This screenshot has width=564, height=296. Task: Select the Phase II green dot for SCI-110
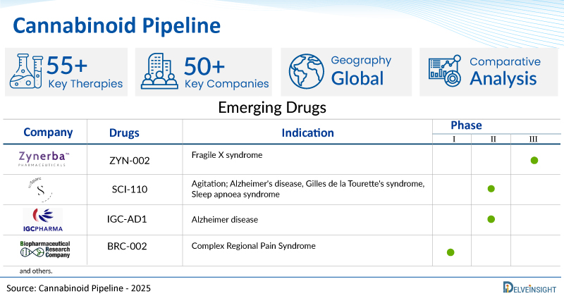[x=491, y=189]
